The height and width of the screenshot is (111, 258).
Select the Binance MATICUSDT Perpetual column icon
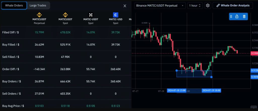pos(39,15)
